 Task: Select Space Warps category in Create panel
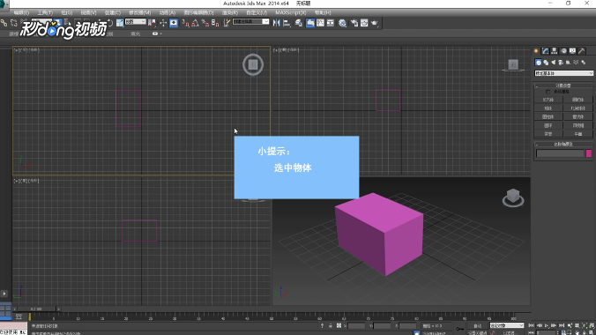point(576,63)
